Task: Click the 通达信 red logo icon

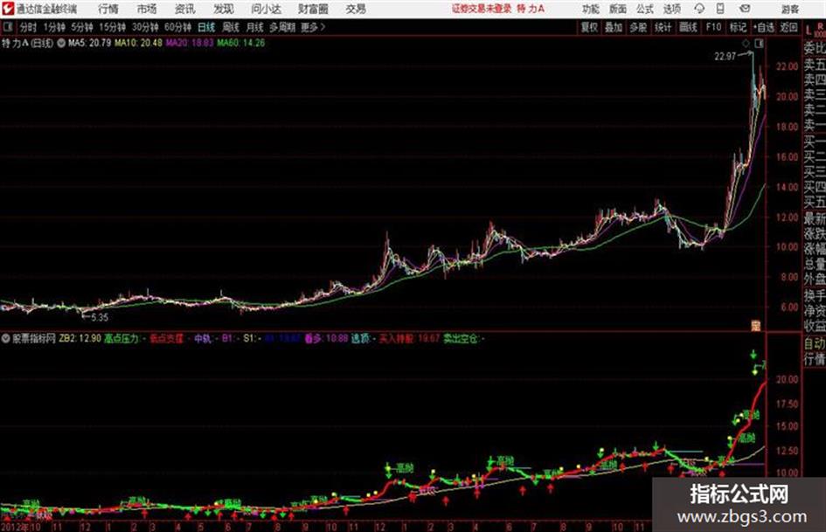Action: [8, 9]
